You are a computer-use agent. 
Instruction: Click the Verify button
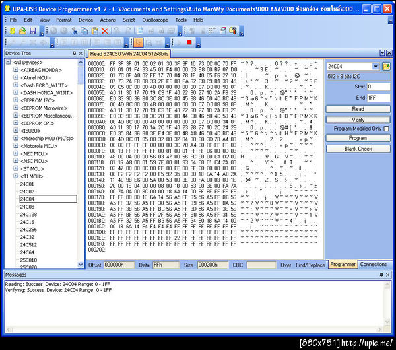pos(358,120)
